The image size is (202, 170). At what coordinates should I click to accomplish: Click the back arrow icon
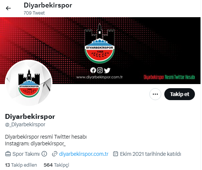tap(8, 8)
